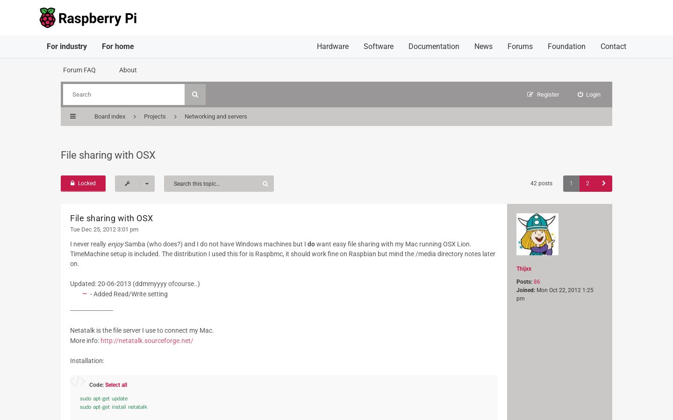Open the News menu
This screenshot has width=673, height=420.
[x=483, y=47]
